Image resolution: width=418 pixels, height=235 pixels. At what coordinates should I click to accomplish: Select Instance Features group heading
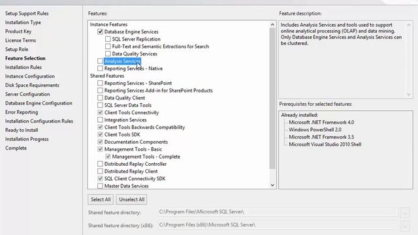(x=109, y=24)
